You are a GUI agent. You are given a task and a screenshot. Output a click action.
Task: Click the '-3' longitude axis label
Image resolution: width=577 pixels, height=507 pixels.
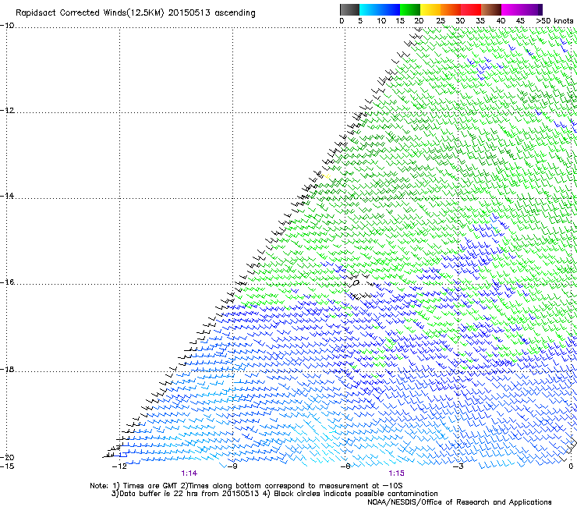pyautogui.click(x=458, y=466)
